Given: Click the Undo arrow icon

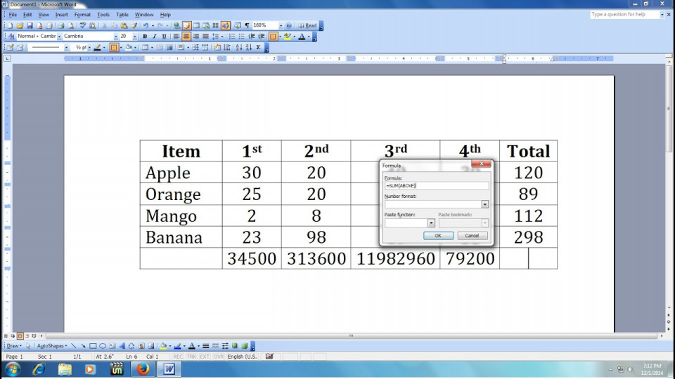Looking at the screenshot, I should point(146,26).
